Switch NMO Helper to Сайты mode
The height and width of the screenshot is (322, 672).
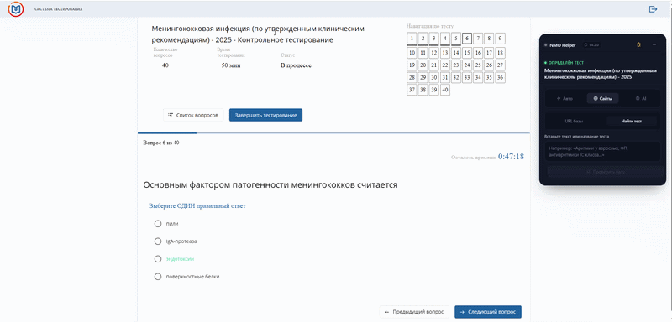tap(602, 98)
